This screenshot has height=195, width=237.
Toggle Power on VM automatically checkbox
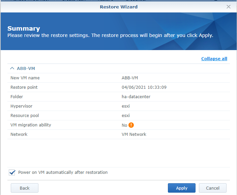[12, 172]
